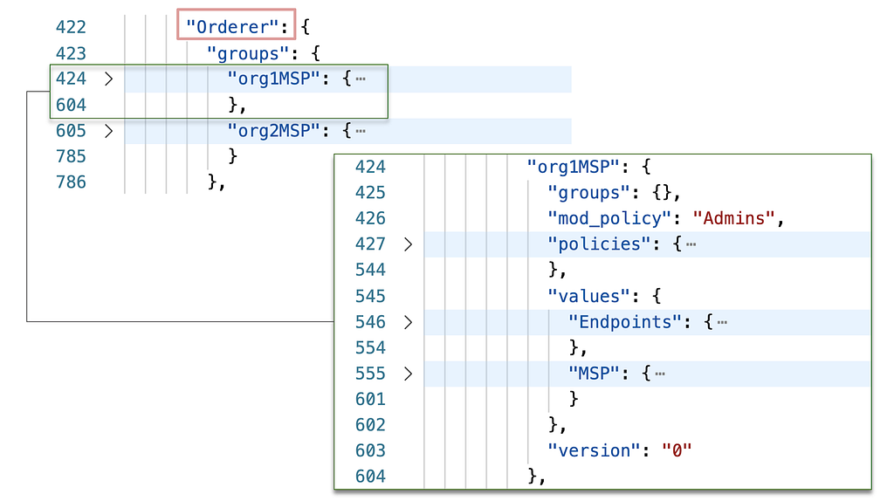894x501 pixels.
Task: Expand the folded policies block at line 427
Action: 409,244
